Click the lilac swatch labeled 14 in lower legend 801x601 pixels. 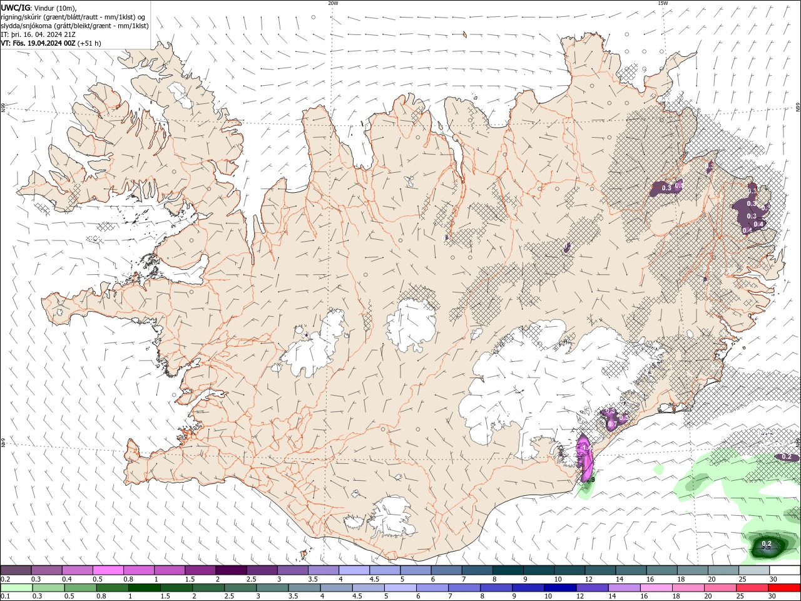click(x=625, y=588)
